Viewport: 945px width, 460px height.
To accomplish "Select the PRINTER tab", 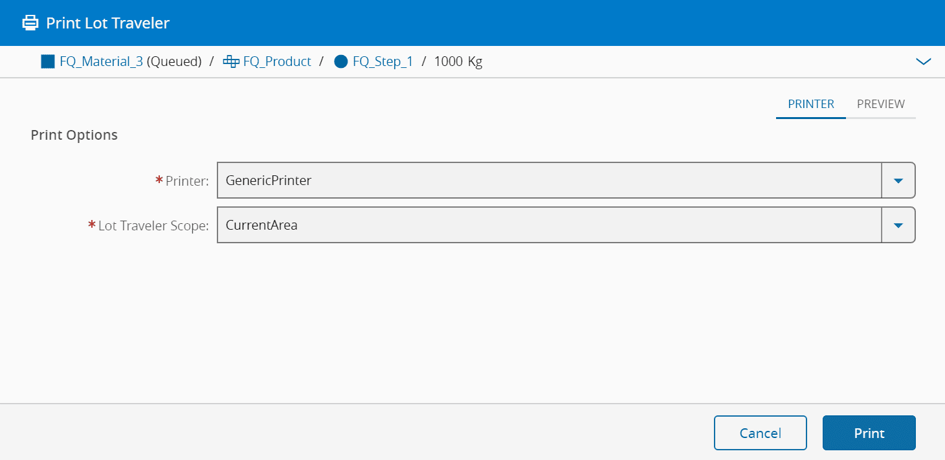I will [810, 104].
